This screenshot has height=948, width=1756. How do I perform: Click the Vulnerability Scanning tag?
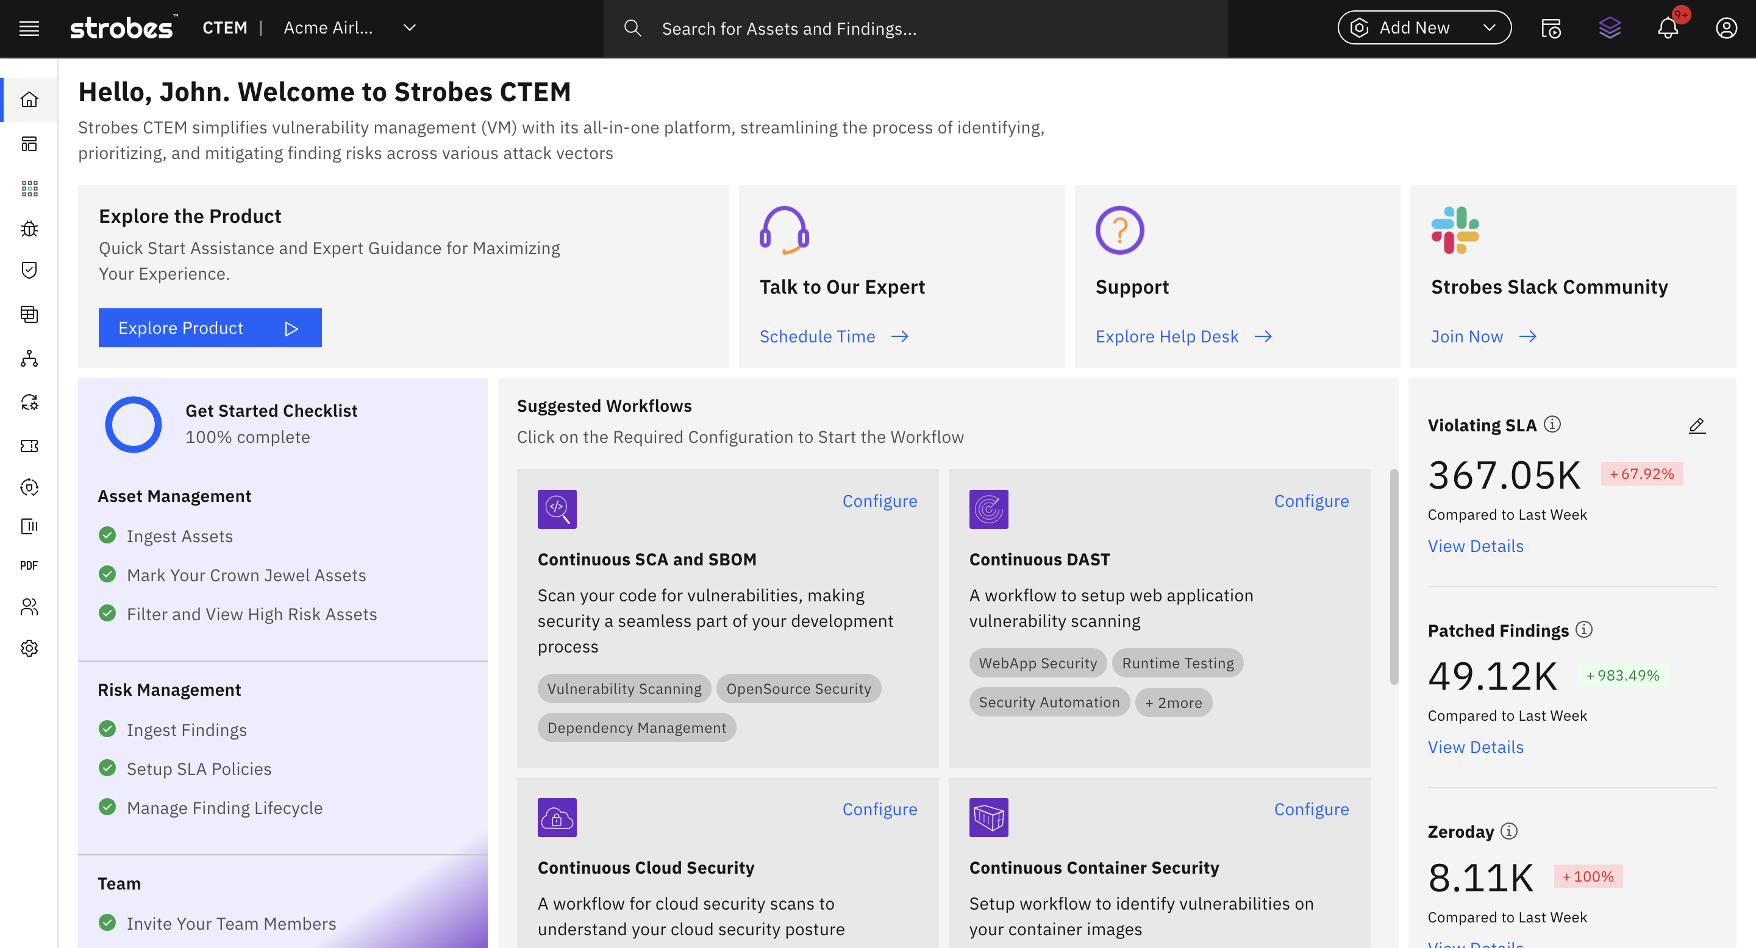coord(624,688)
